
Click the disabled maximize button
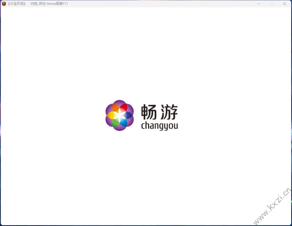click(x=271, y=4)
